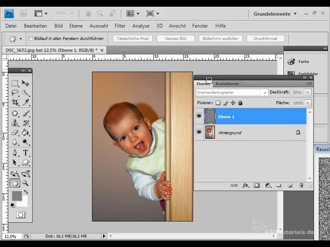Open the Ebene menu
Screen dimensions: 330x247
pos(76,26)
